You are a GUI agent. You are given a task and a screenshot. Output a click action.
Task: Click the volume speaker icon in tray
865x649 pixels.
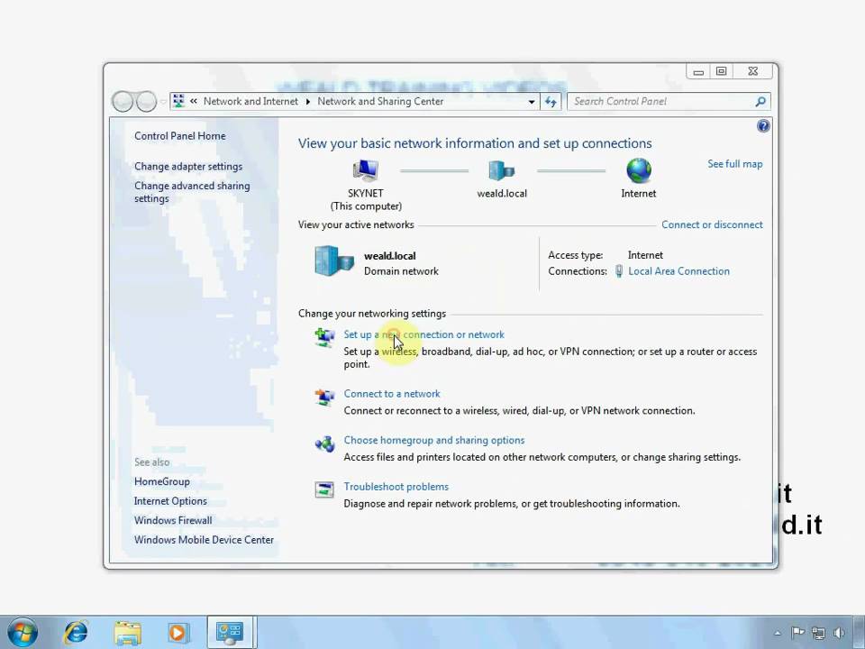[840, 633]
